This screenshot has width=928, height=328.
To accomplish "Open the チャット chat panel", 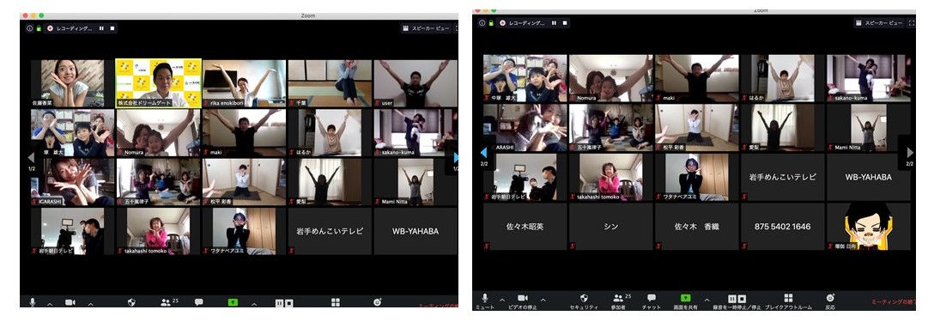I will point(652,299).
